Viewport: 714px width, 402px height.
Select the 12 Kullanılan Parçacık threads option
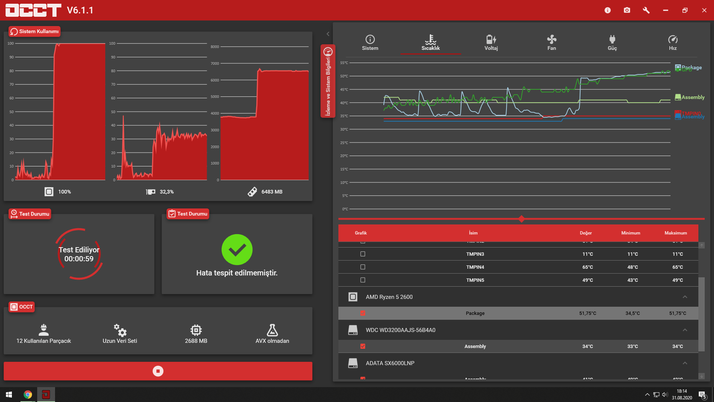44,334
